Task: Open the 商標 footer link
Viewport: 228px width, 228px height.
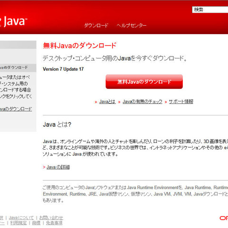Action: click(x=36, y=223)
